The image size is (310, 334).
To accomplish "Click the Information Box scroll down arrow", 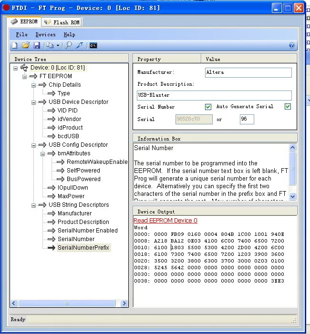I will pos(292,196).
